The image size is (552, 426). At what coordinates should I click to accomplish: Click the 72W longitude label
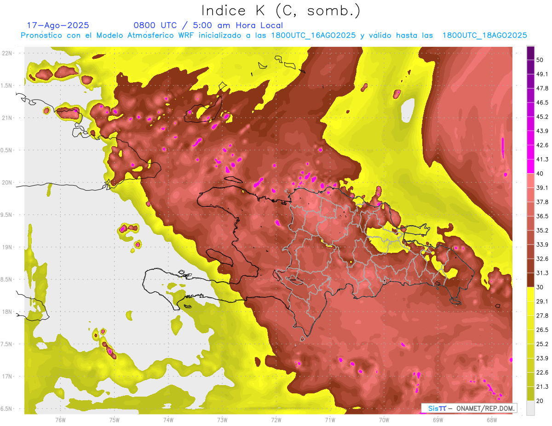(x=276, y=420)
